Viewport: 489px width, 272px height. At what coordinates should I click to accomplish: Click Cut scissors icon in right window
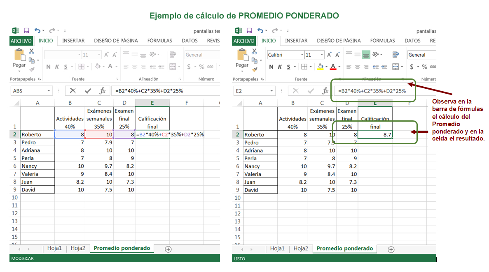(255, 51)
